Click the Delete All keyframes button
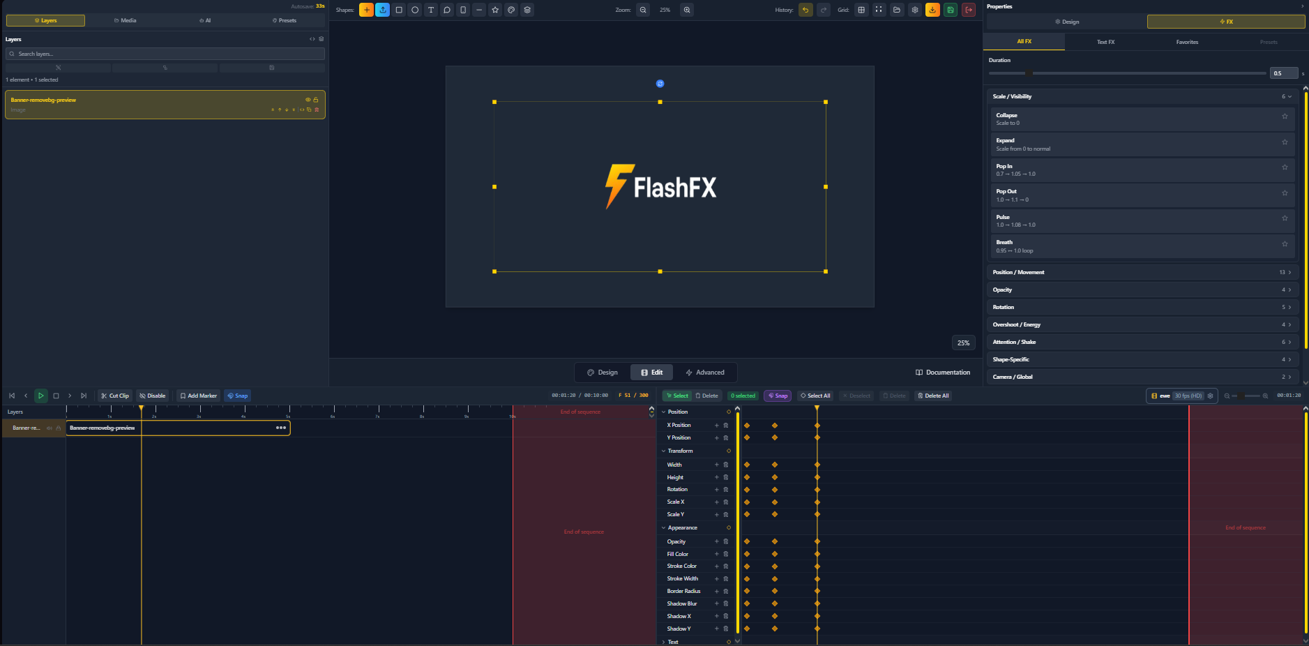1309x646 pixels. (933, 396)
